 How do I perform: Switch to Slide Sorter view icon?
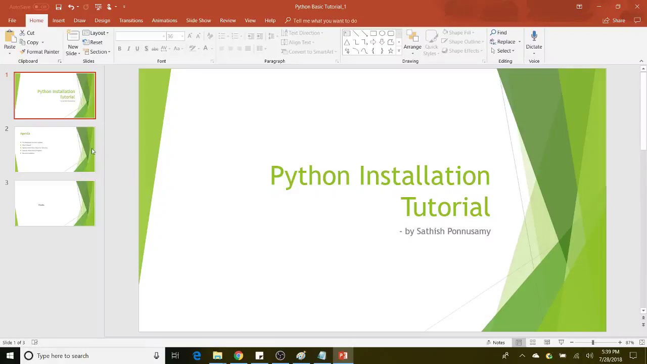[x=533, y=343]
